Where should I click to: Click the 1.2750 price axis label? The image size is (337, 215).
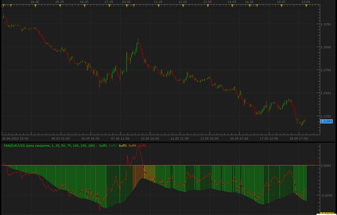pyautogui.click(x=326, y=70)
